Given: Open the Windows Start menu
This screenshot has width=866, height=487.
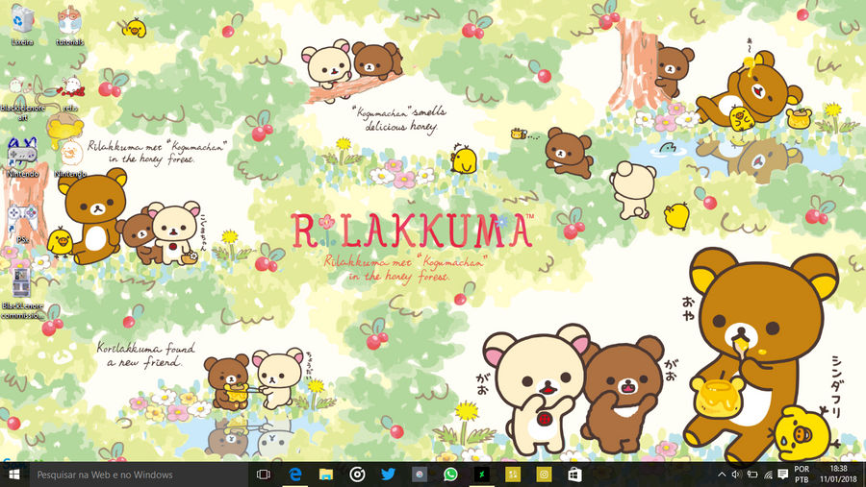Looking at the screenshot, I should (x=14, y=475).
